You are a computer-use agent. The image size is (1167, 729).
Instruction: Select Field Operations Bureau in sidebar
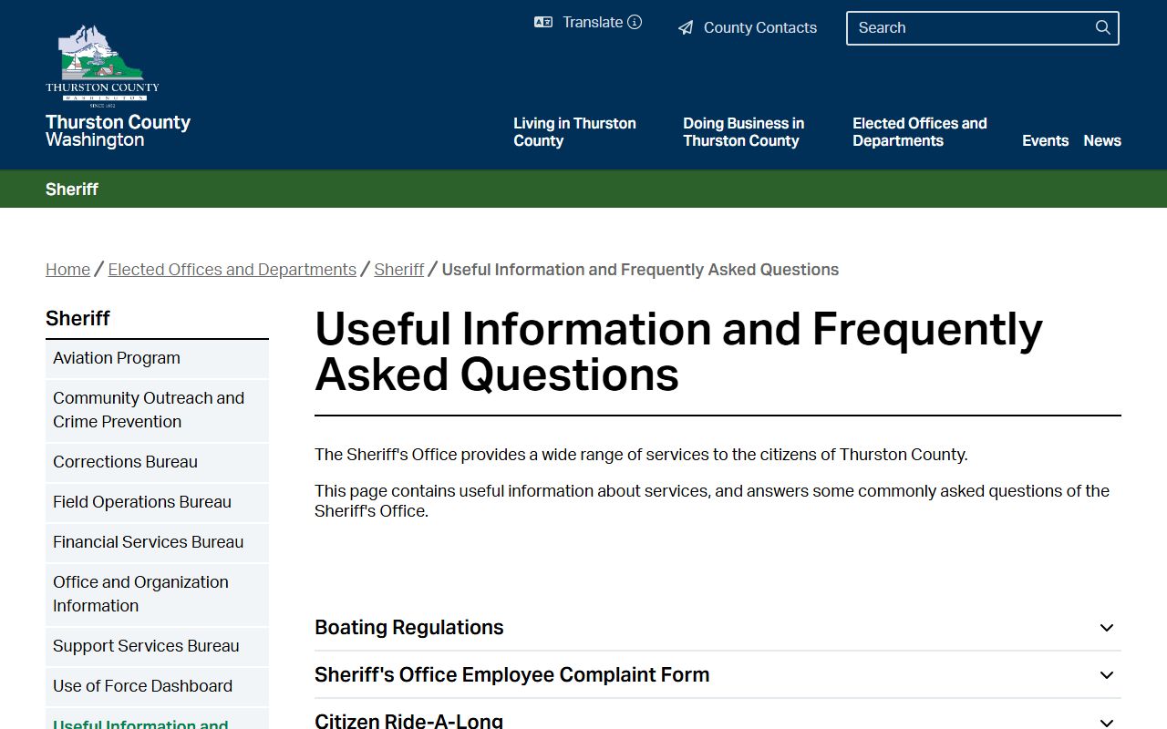[157, 502]
